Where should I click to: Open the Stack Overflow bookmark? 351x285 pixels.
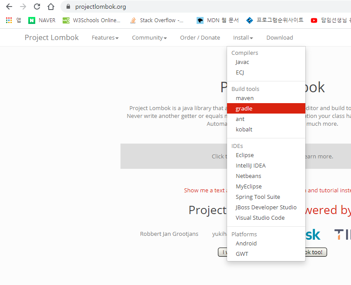click(157, 20)
